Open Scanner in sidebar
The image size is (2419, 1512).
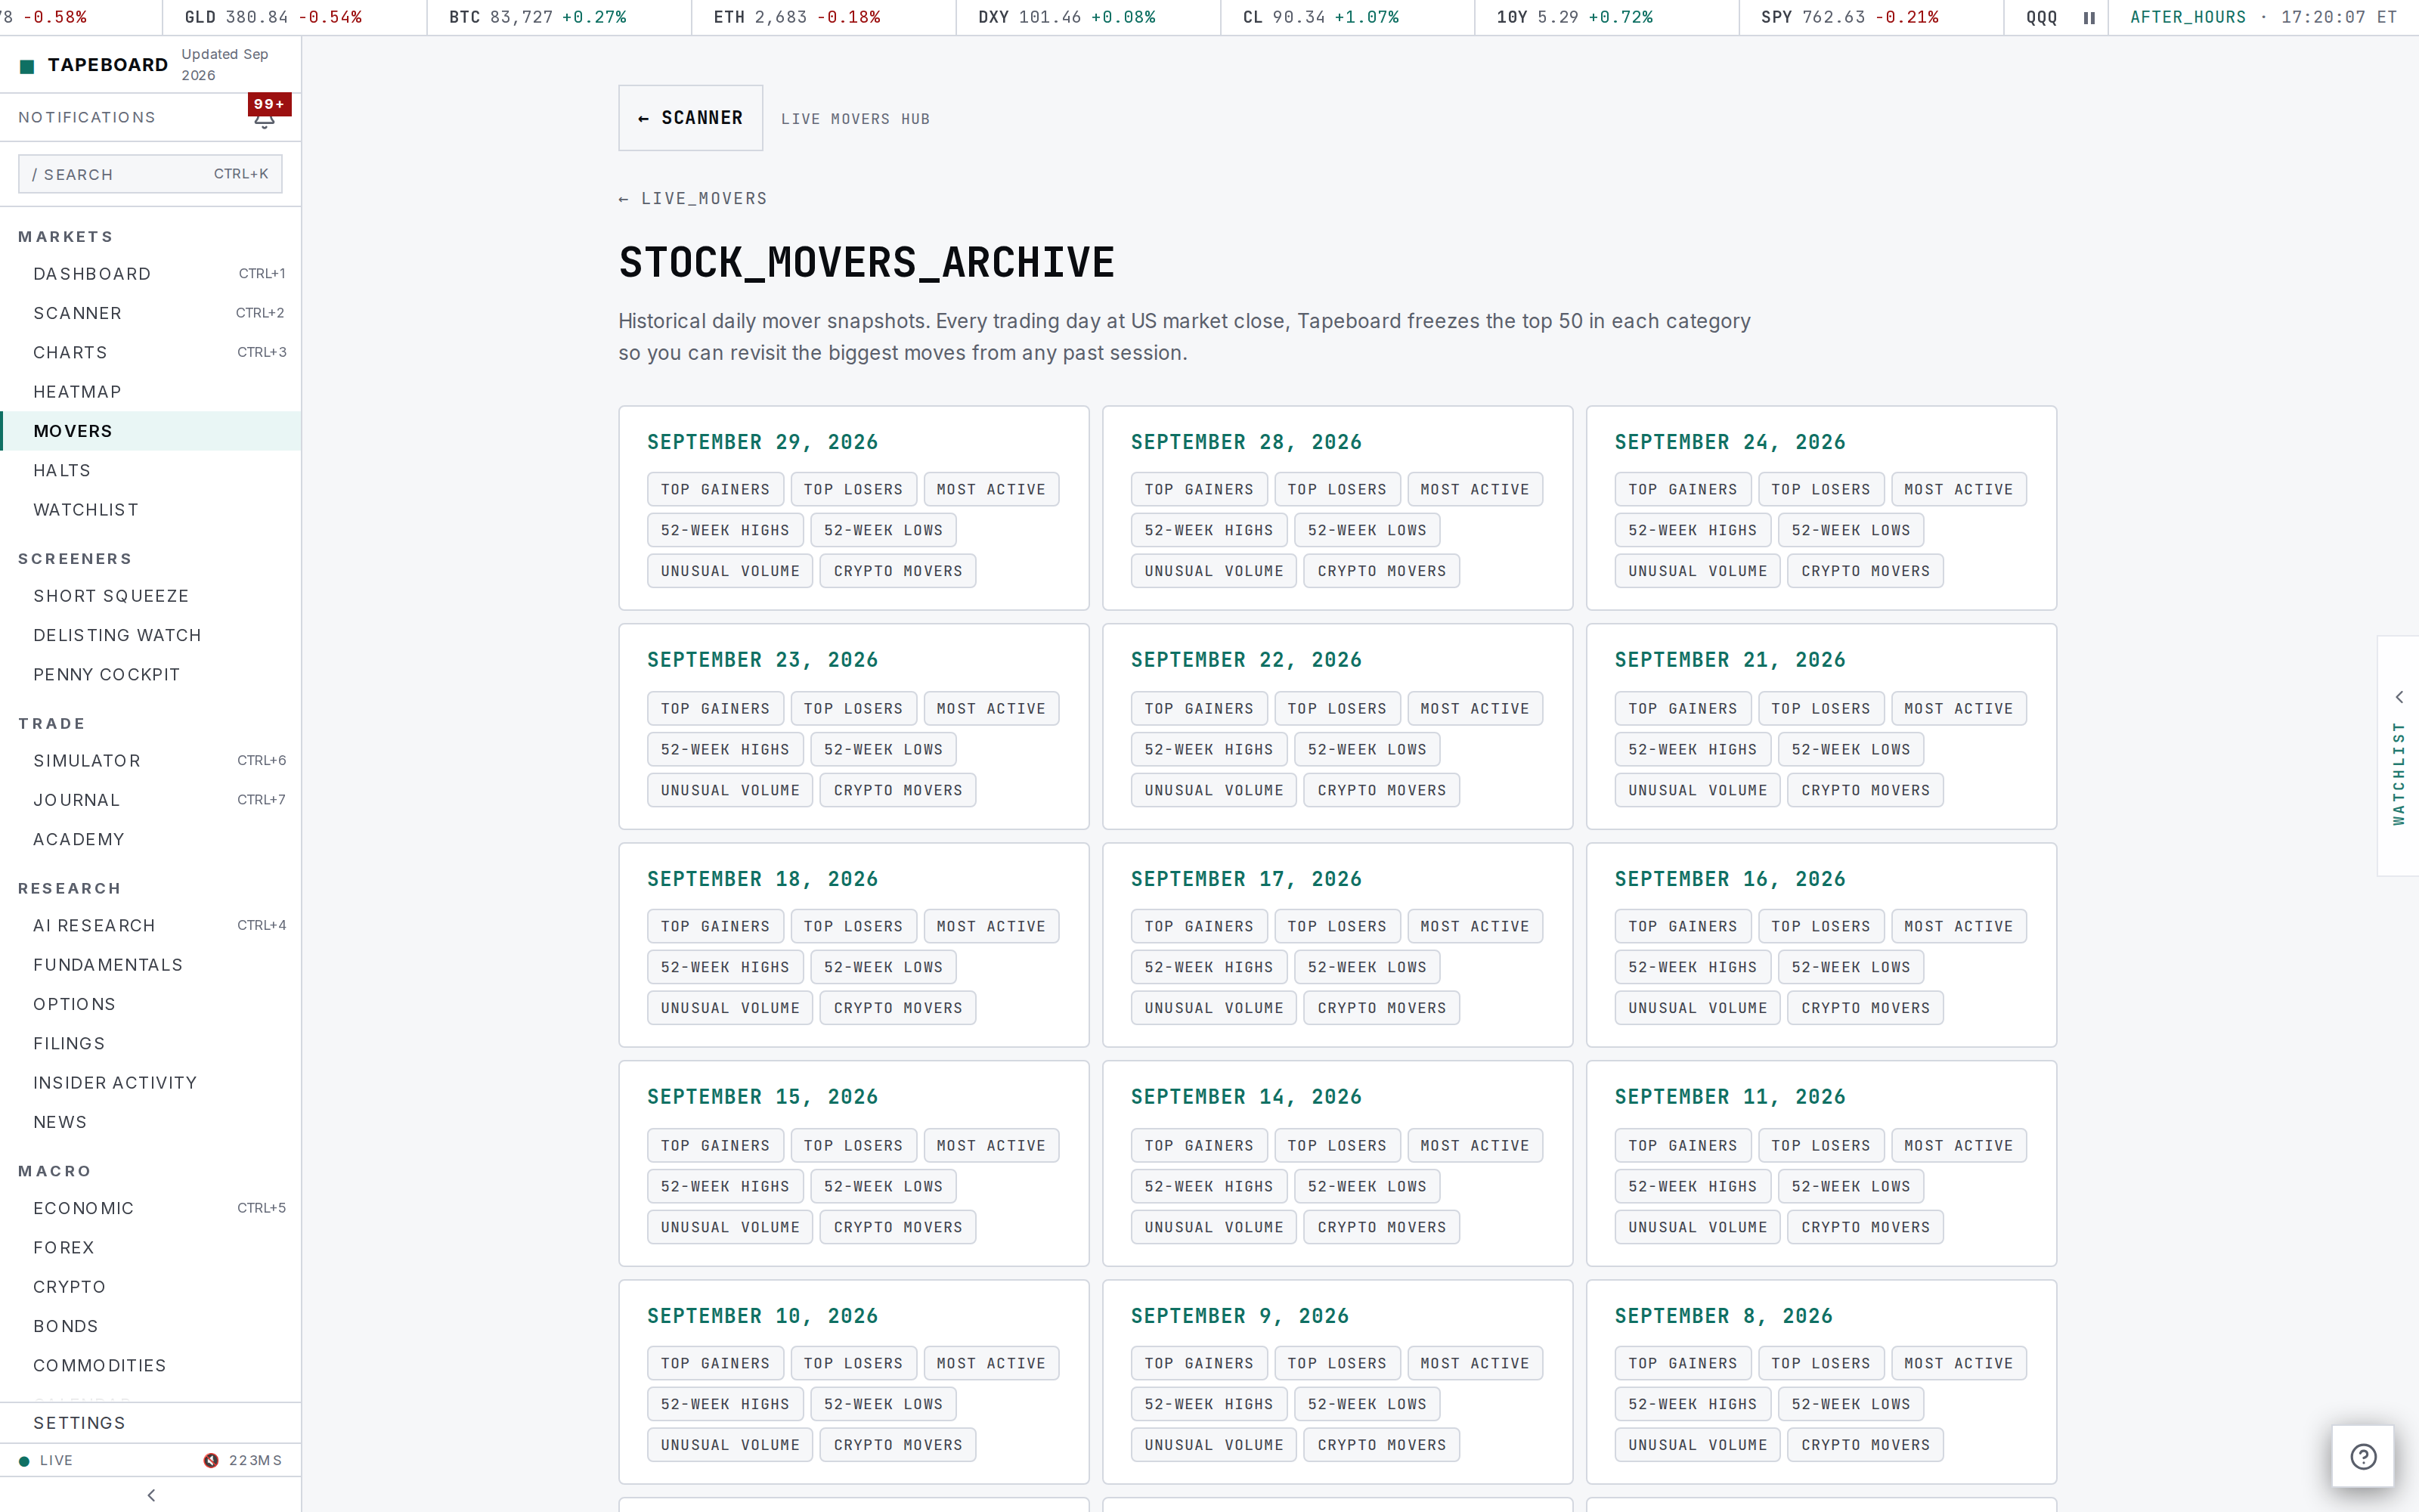151,313
